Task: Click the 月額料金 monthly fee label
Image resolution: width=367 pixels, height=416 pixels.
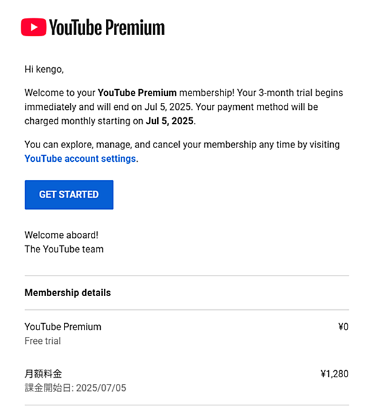Action: point(43,374)
